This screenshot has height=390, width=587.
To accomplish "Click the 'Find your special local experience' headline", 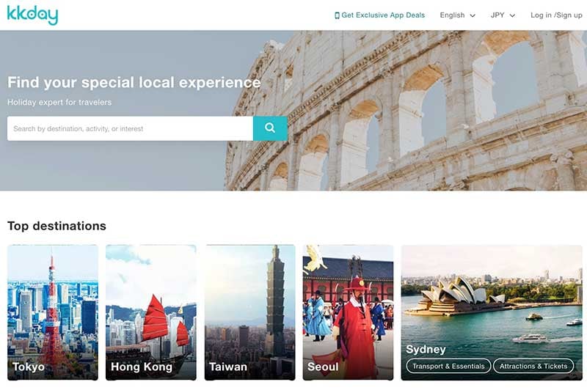I will 134,83.
